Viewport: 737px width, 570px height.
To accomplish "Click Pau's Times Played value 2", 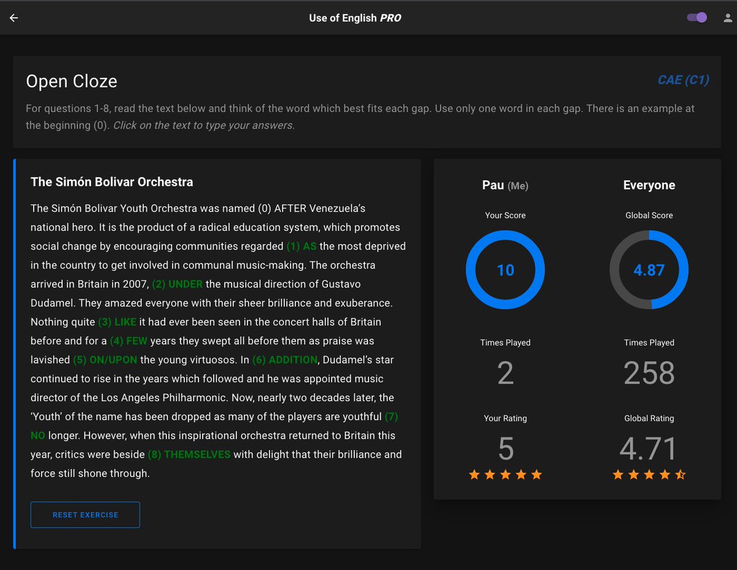I will pos(505,372).
